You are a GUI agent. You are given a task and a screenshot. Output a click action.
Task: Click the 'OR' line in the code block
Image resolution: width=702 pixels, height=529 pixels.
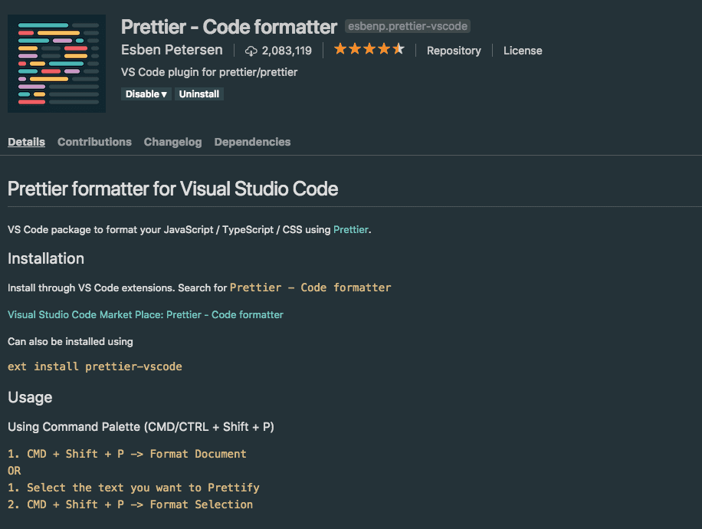pos(15,471)
